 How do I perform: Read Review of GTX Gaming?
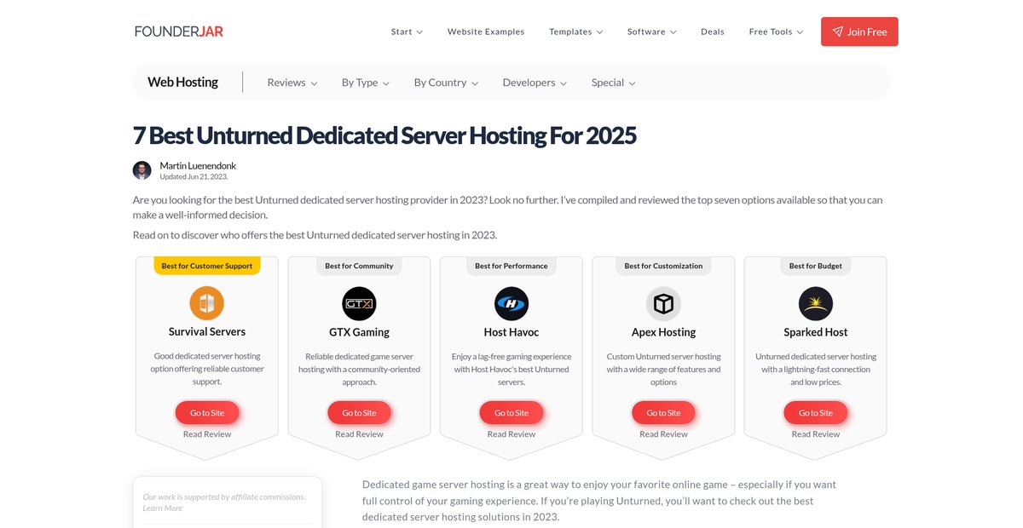pyautogui.click(x=359, y=434)
